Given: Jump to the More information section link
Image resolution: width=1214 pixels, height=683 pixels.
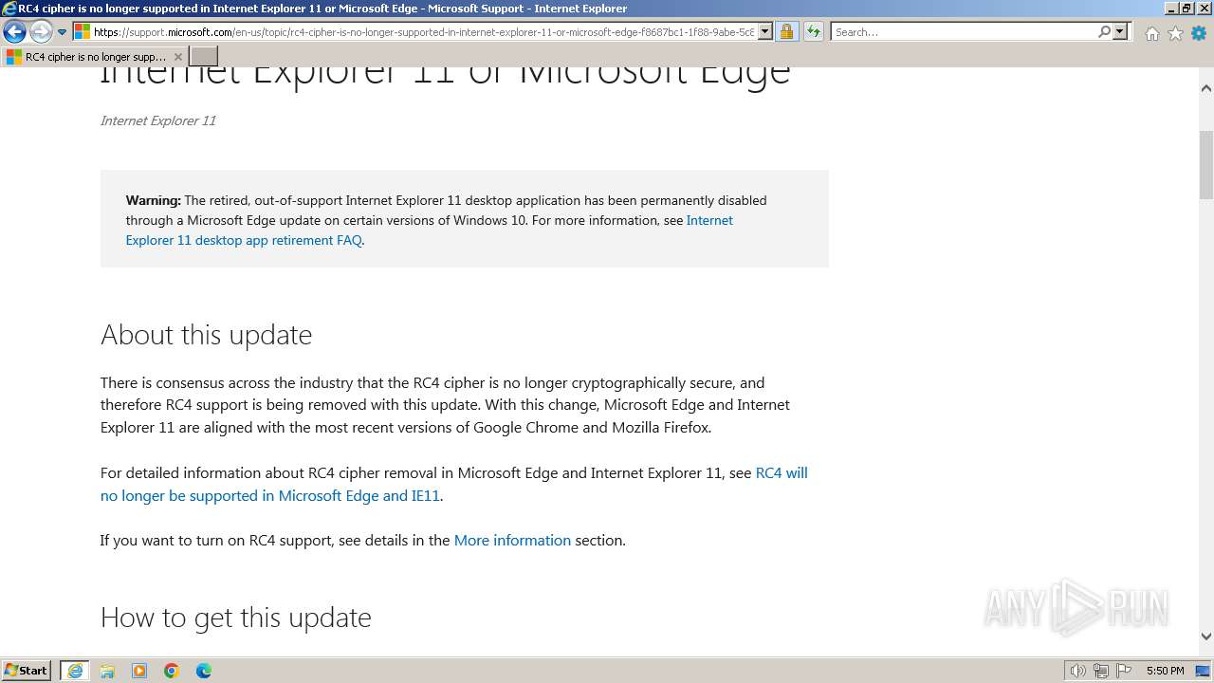Looking at the screenshot, I should [512, 540].
